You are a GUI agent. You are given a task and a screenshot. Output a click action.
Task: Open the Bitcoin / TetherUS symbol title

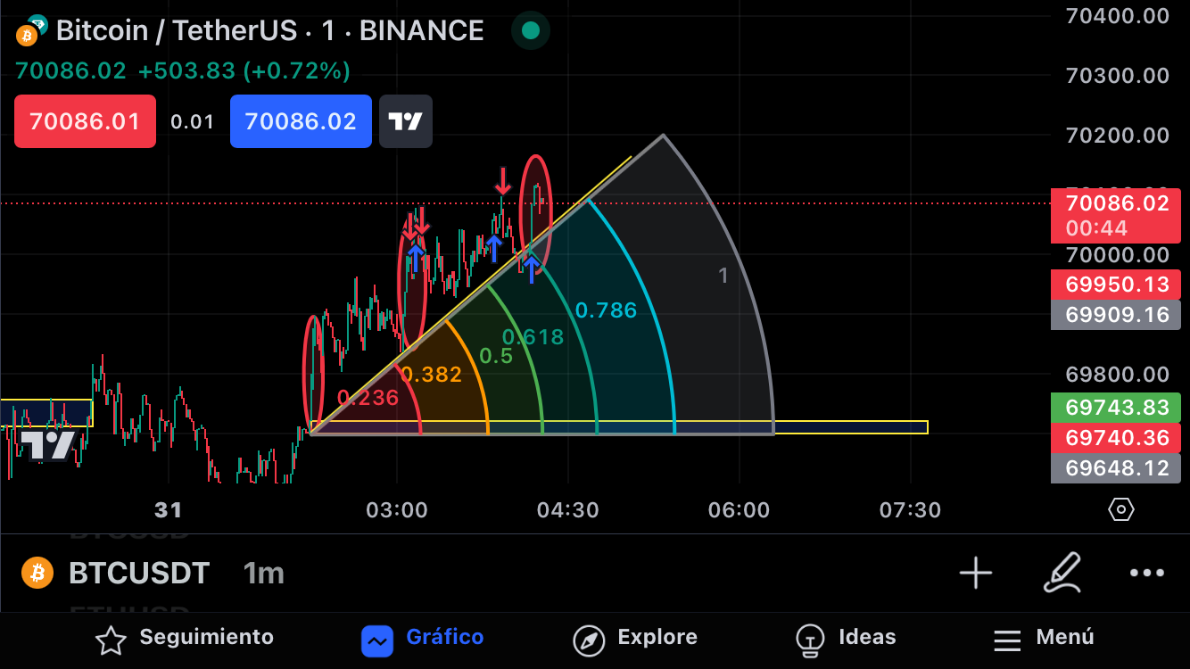pos(269,31)
